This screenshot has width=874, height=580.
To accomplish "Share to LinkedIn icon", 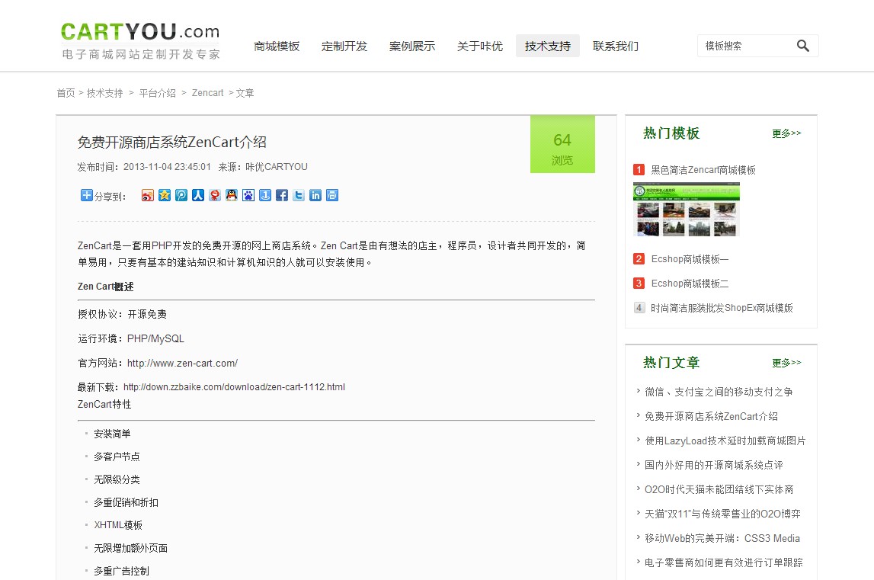I will (315, 195).
